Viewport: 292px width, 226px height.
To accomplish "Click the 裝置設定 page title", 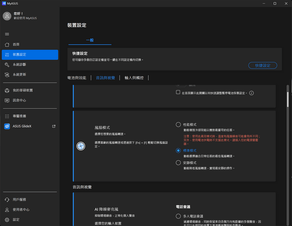I will 77,26.
